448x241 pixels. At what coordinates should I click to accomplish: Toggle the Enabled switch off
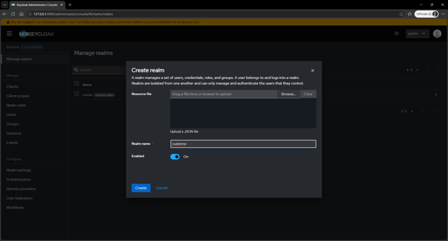tap(175, 157)
